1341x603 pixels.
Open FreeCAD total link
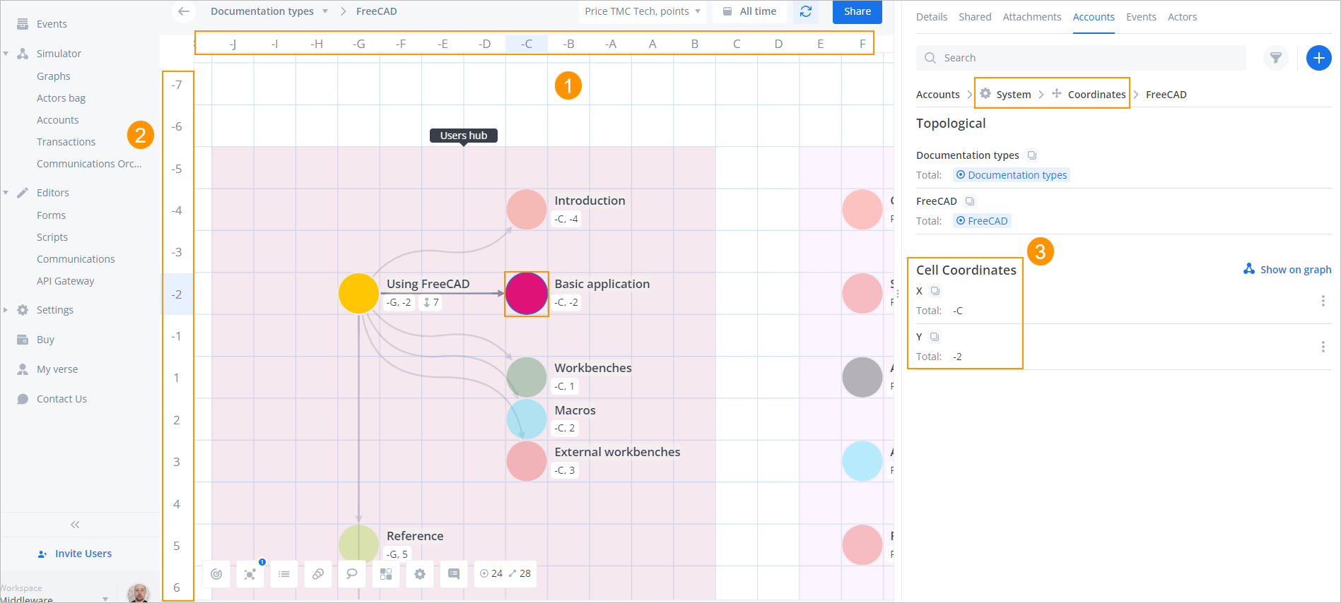(x=982, y=221)
